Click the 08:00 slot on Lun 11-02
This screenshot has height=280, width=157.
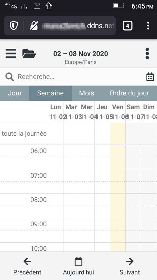56,200
